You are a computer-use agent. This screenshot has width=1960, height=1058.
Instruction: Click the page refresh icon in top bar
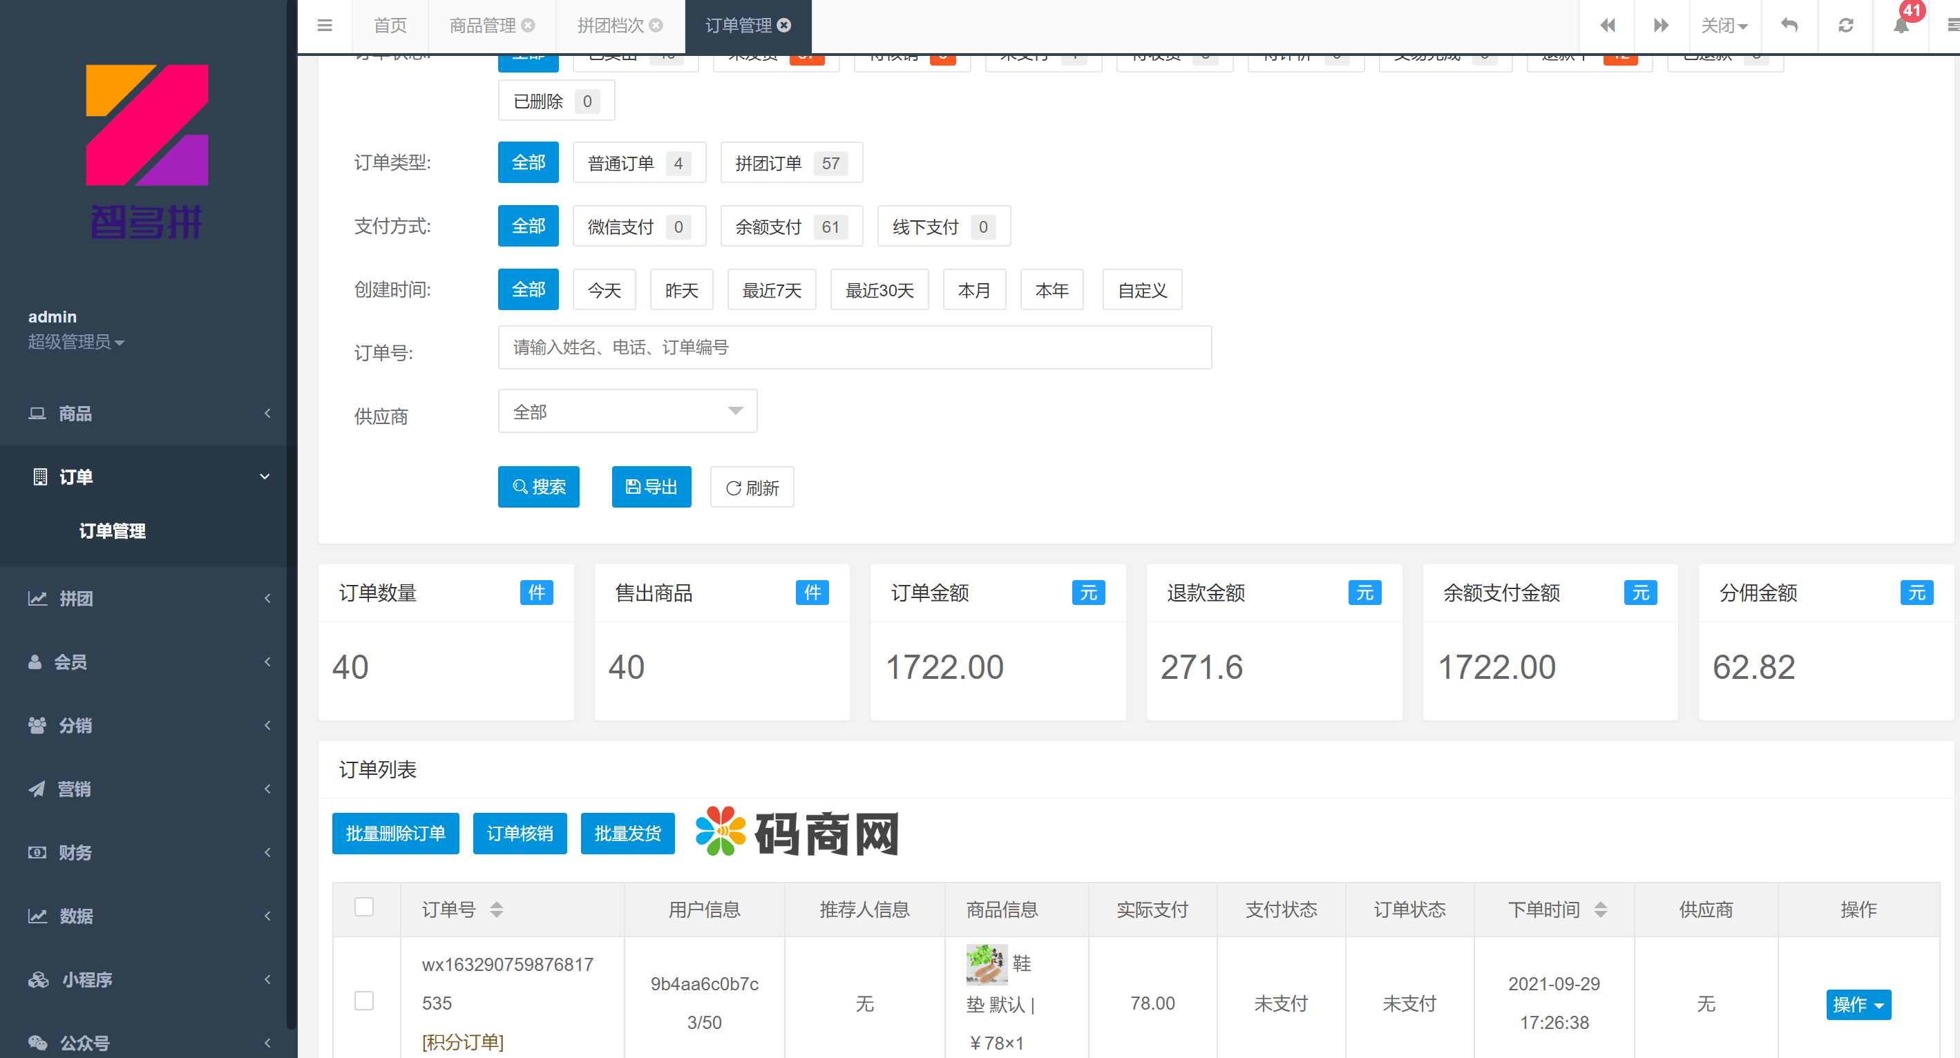1845,25
